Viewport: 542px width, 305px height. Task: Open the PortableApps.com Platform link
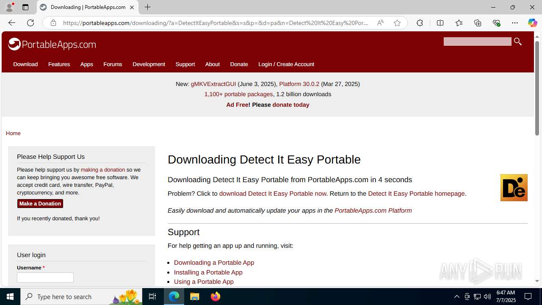coord(373,211)
